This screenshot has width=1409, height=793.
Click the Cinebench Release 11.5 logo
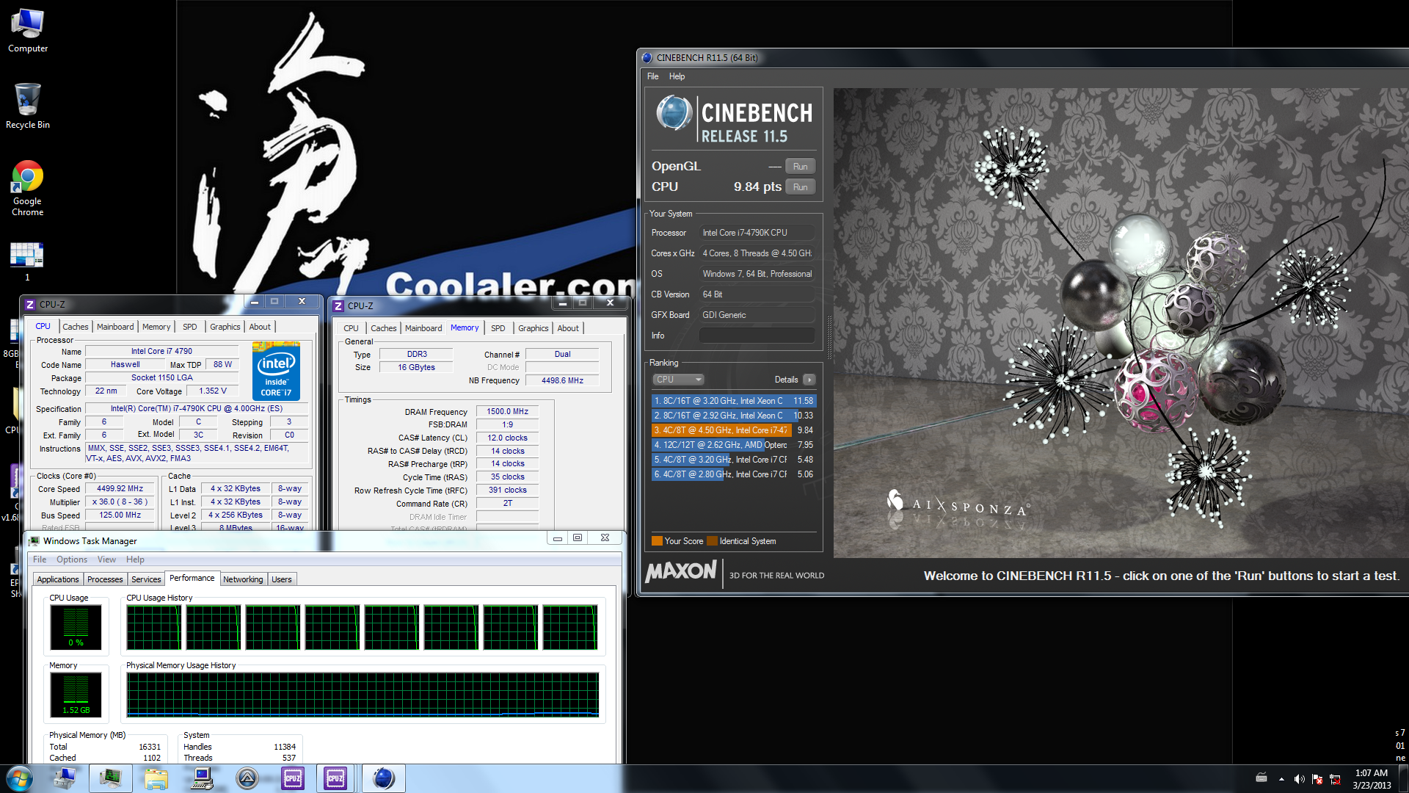[734, 119]
